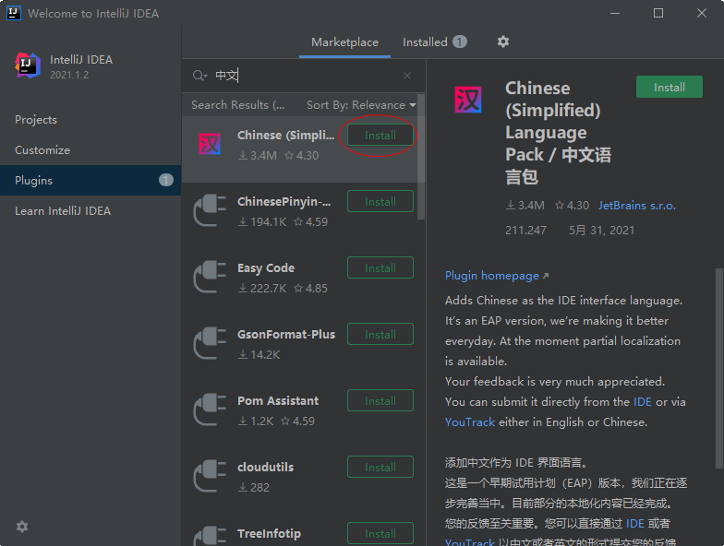The image size is (724, 546).
Task: Click the IntelliJ IDEA logo in sidebar
Action: pos(28,66)
